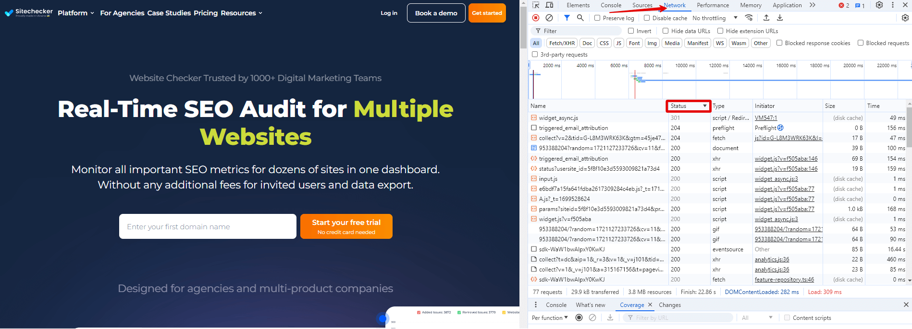Focus the domain name input field
912x329 pixels.
click(x=208, y=226)
